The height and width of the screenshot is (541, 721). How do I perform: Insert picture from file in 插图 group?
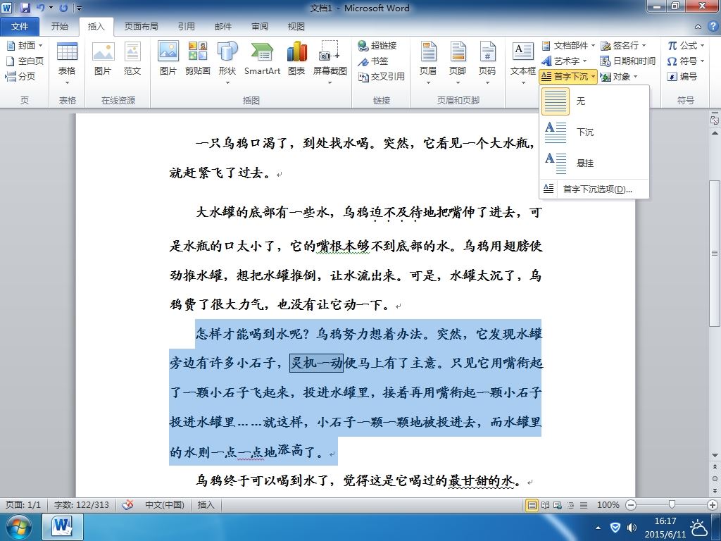168,59
